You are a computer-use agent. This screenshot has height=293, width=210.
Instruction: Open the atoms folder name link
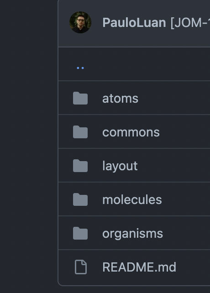pyautogui.click(x=120, y=99)
